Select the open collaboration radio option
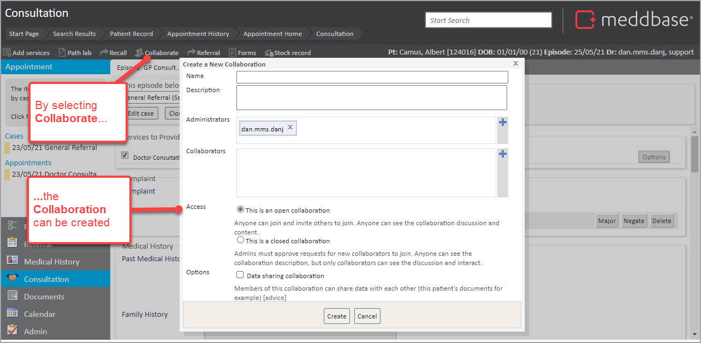The image size is (701, 343). [x=240, y=209]
